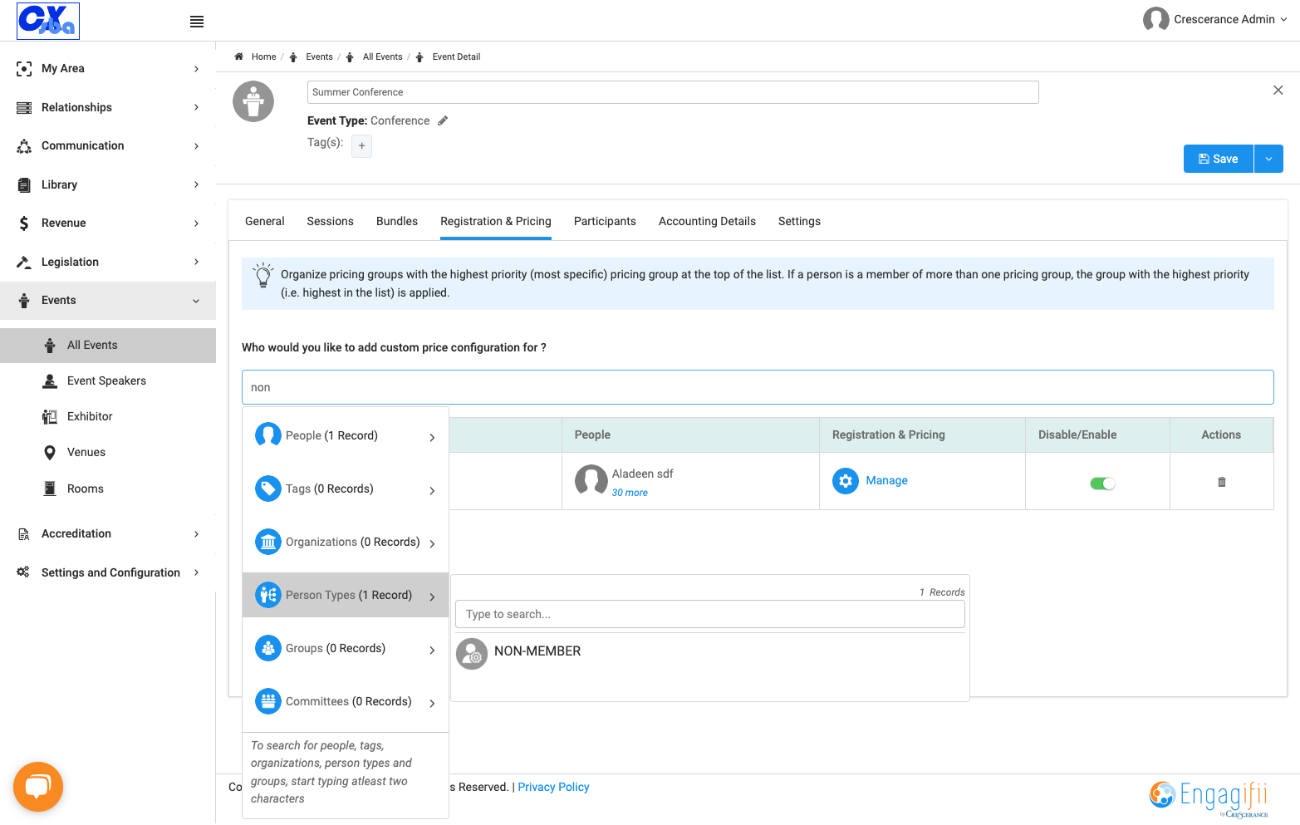Expand People (1 Record) category
This screenshot has width=1300, height=825.
(346, 436)
